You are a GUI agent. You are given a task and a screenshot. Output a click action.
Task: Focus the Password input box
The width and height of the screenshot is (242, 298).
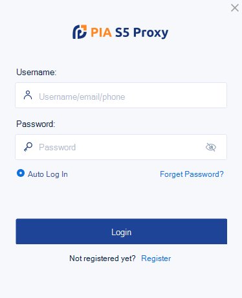click(x=121, y=147)
